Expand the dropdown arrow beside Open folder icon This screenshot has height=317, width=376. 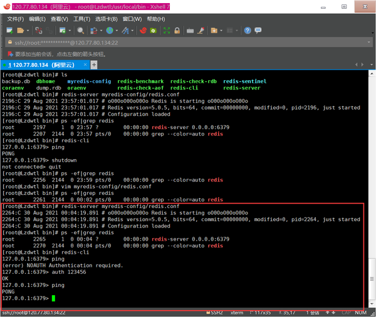coord(28,30)
